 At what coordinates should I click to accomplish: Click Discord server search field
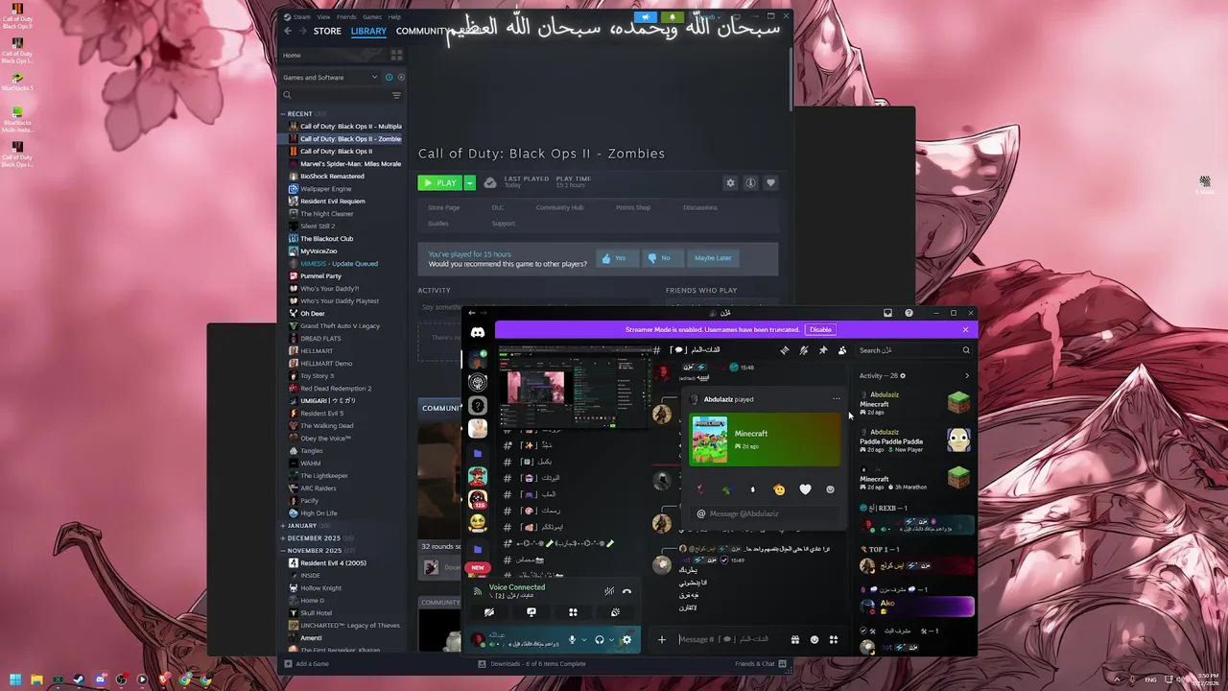[913, 350]
